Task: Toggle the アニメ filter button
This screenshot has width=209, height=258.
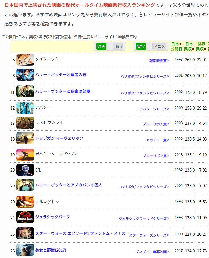Action: pos(159,46)
